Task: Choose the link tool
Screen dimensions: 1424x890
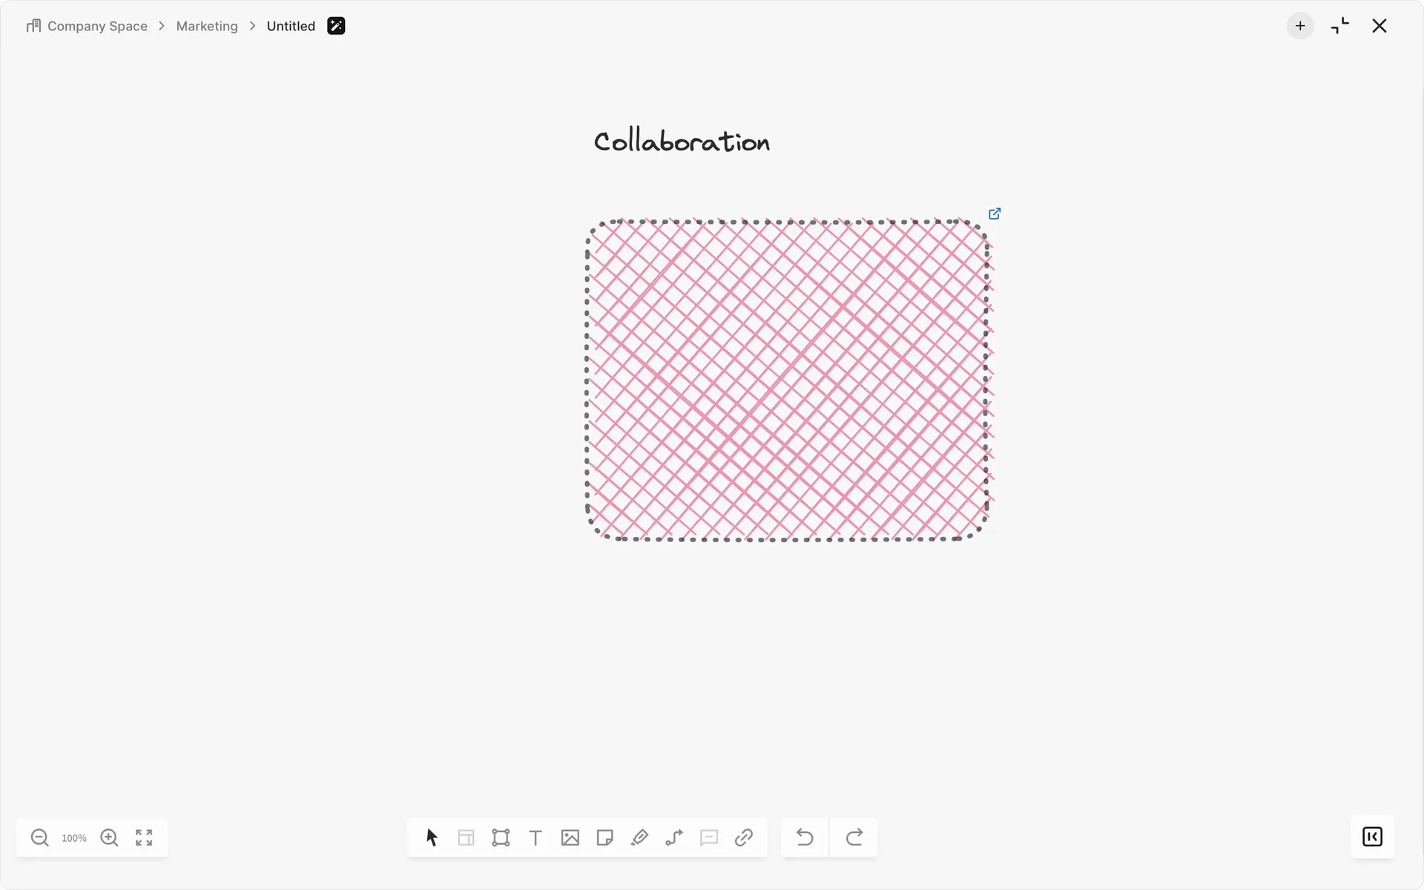Action: point(744,837)
